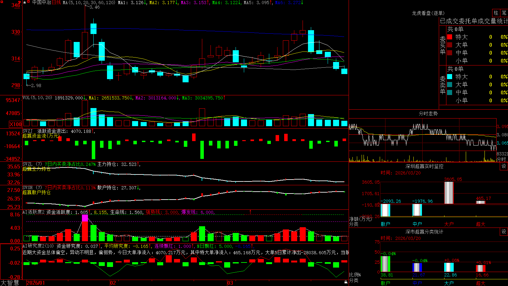Select the 日线 period label
Image resolution: width=508 pixels, height=286 pixels.
point(56,3)
